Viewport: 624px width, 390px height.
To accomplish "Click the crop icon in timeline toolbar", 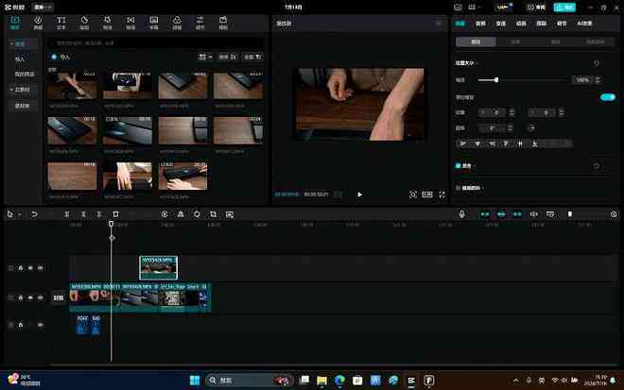I will tap(214, 214).
